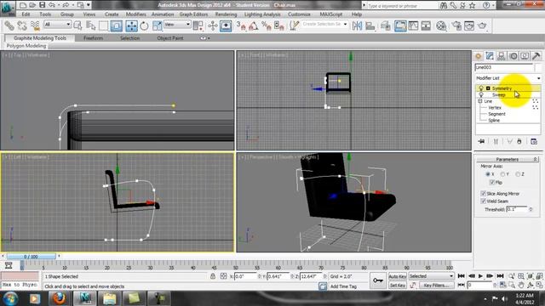Select the Bind to Space Warp tool

click(x=35, y=25)
